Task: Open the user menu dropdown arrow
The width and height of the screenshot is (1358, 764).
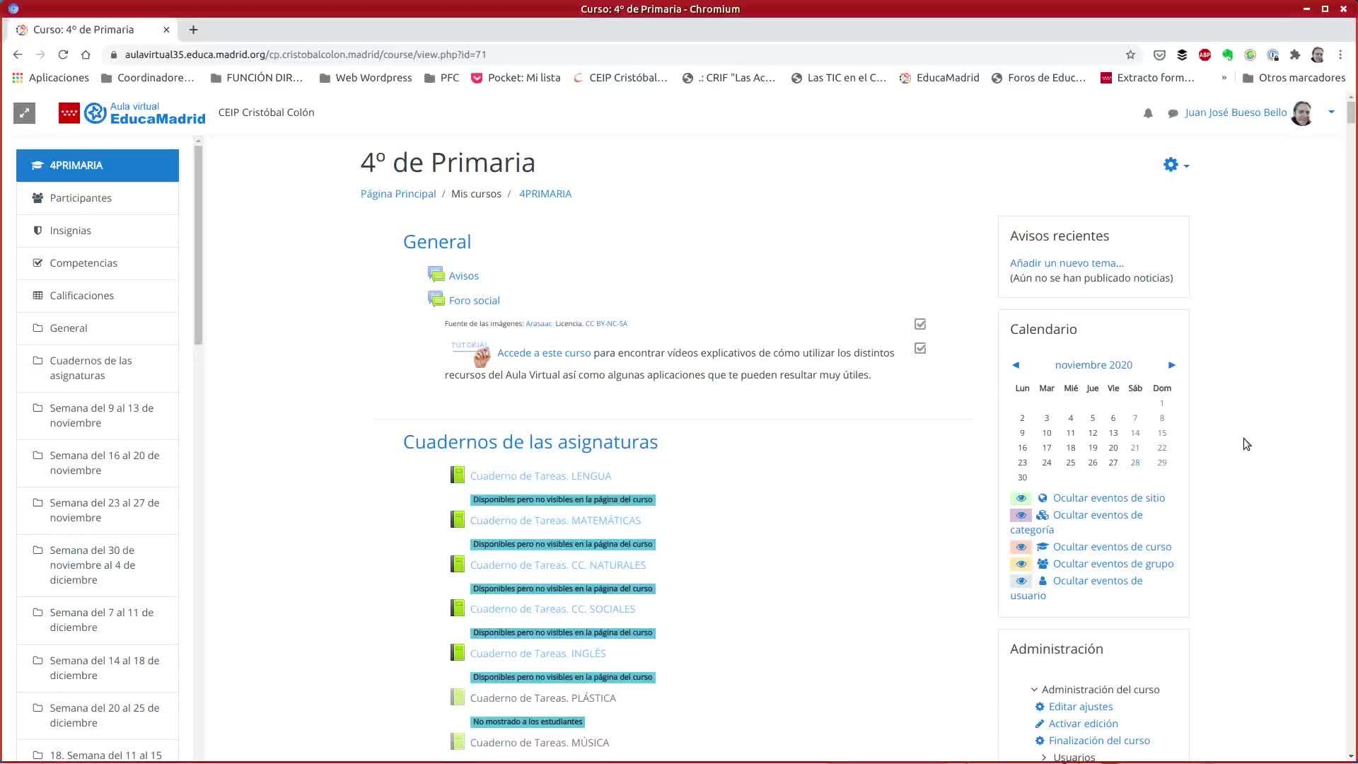Action: click(x=1331, y=112)
